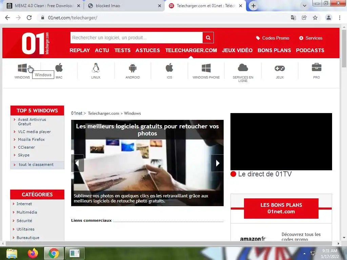Open Bureautique category link

point(28,237)
